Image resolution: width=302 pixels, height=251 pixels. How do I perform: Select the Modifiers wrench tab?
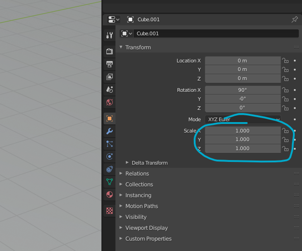[109, 131]
